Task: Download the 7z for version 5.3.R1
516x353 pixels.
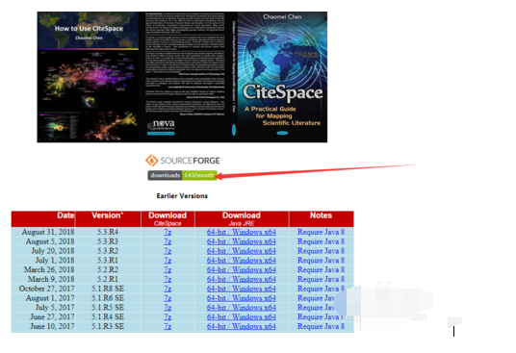Action: pos(168,261)
